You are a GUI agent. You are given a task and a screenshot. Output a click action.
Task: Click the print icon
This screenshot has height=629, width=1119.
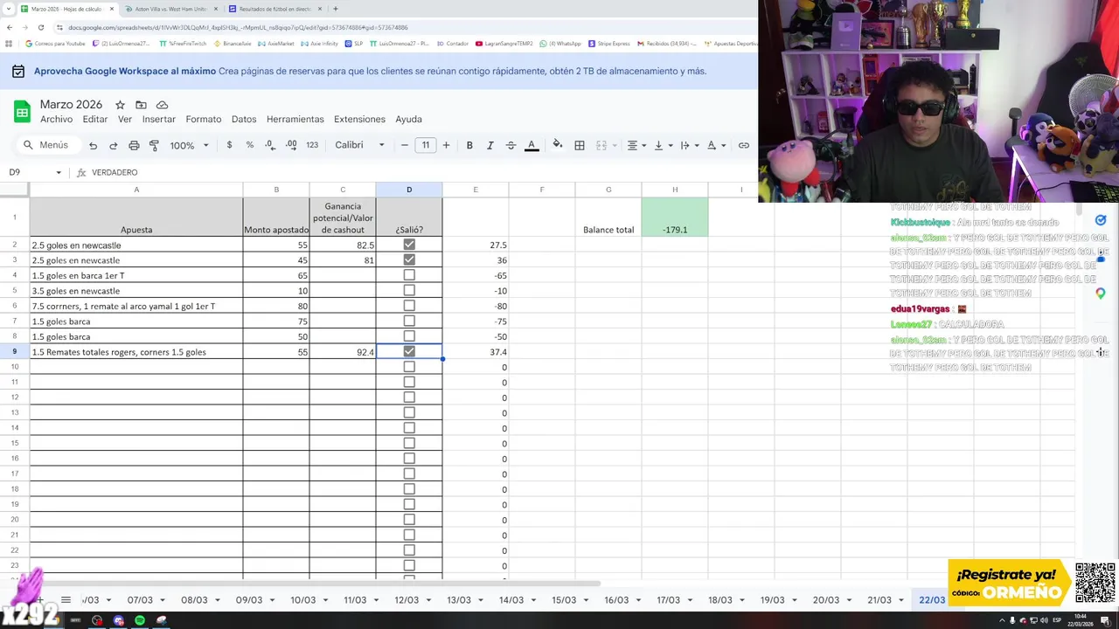[134, 145]
